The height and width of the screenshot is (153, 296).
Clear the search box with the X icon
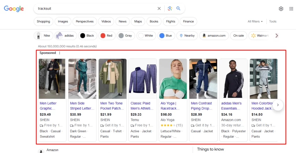[159, 8]
